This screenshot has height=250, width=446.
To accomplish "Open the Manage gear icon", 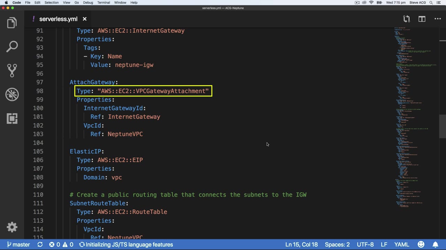I will coord(12,227).
